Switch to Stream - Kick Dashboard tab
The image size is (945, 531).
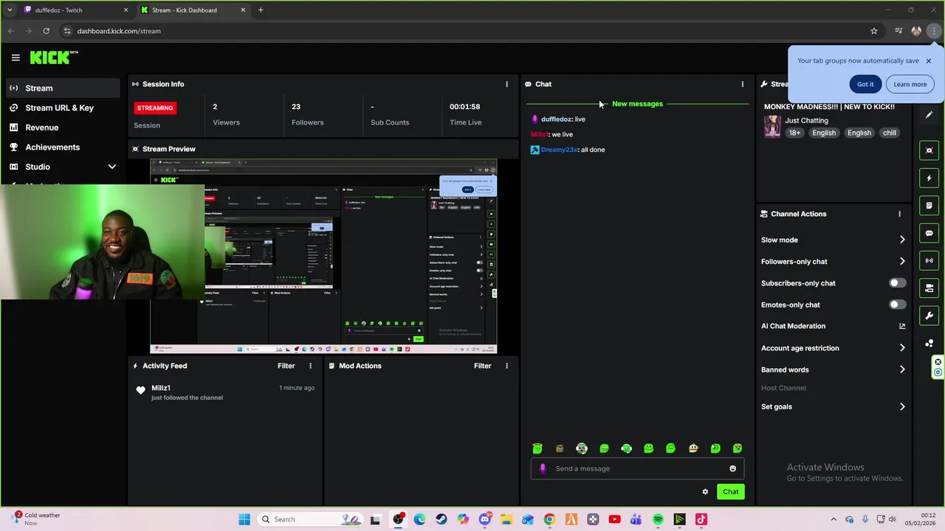[x=192, y=10]
